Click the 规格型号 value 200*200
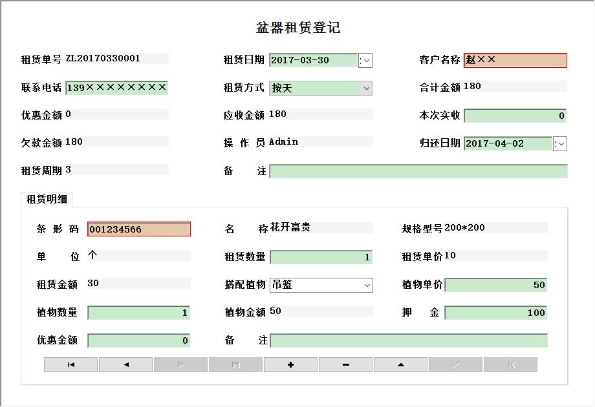595x407 pixels. click(464, 228)
